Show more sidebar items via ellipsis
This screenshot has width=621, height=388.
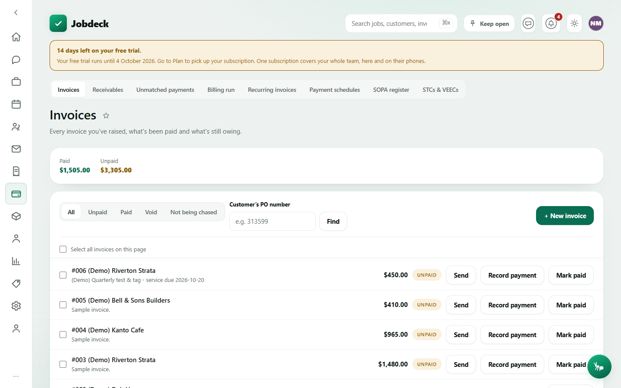pos(16,376)
